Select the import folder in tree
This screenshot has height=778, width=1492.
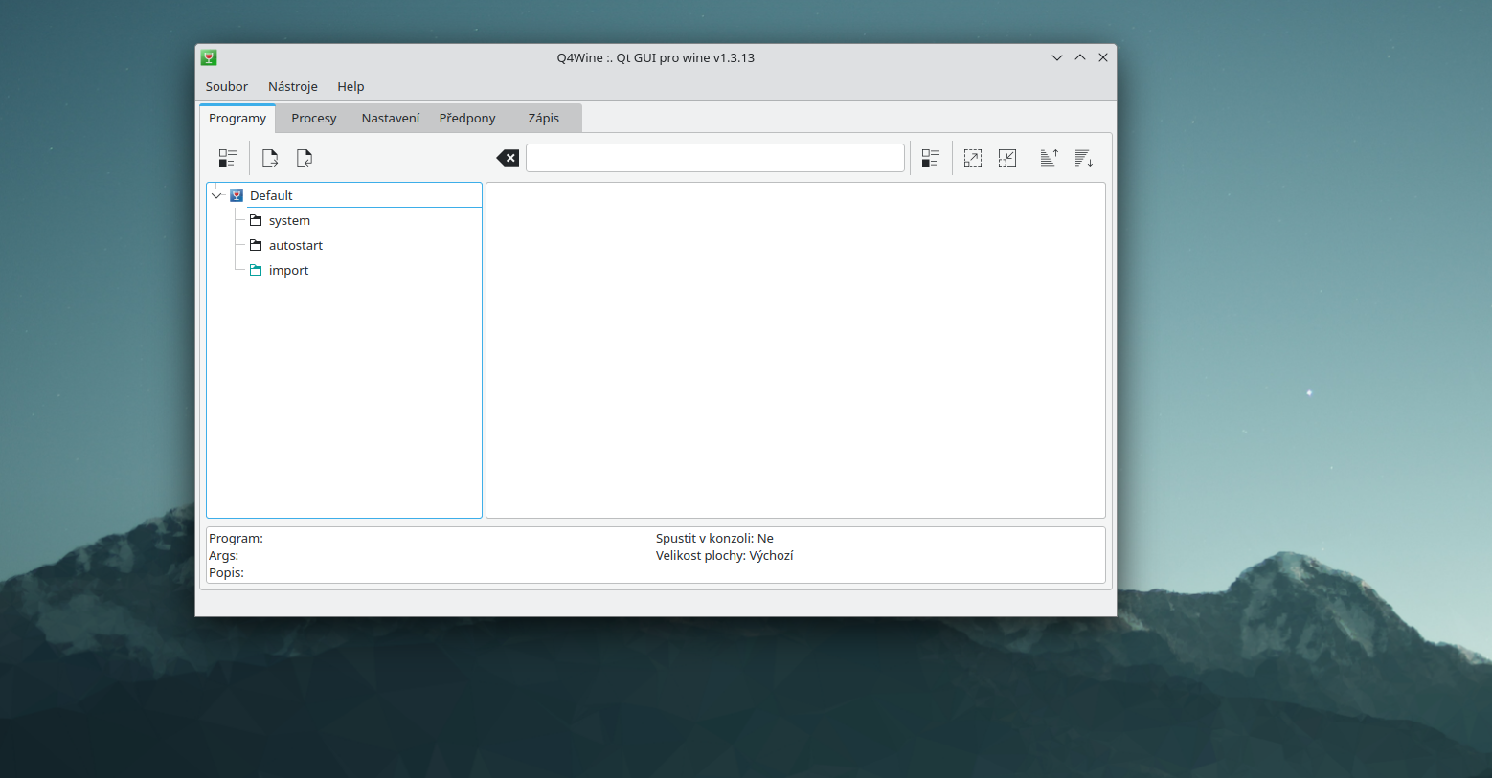(288, 270)
